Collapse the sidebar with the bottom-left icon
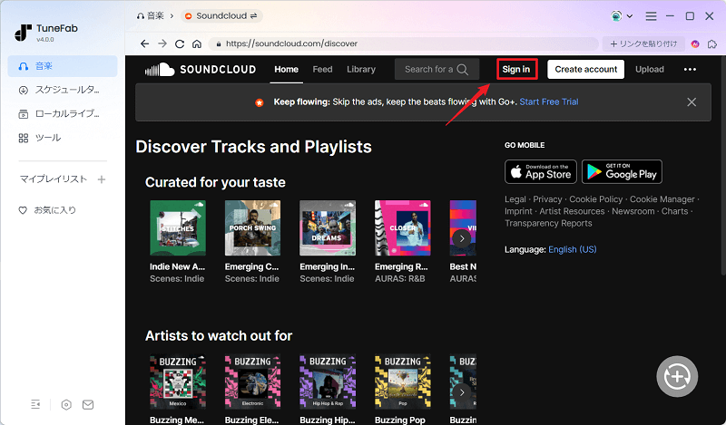 tap(35, 404)
